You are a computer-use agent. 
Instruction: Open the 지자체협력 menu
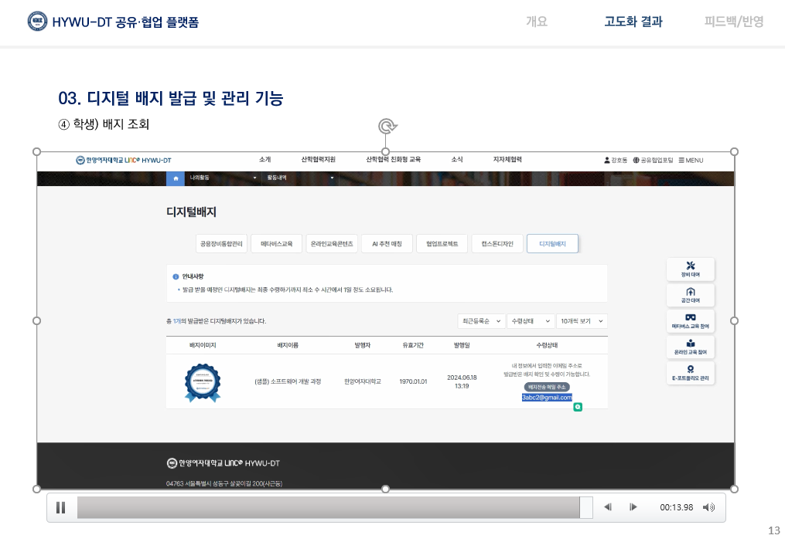point(507,160)
